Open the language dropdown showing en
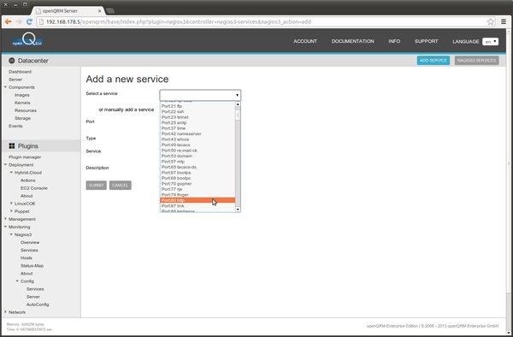Viewport: 513px width, 337px height. tap(491, 42)
